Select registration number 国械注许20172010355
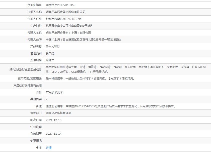This screenshot has width=211, height=152. [60, 5]
